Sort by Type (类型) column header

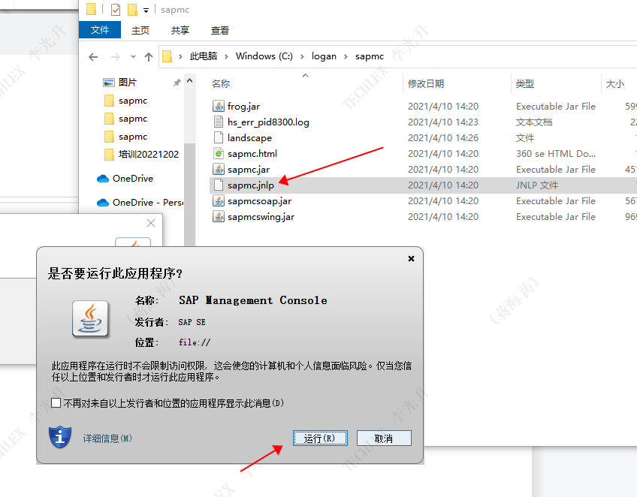coord(525,83)
